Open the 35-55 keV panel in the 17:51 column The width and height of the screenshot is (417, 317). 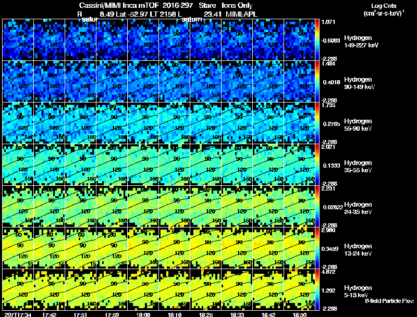(x=81, y=164)
